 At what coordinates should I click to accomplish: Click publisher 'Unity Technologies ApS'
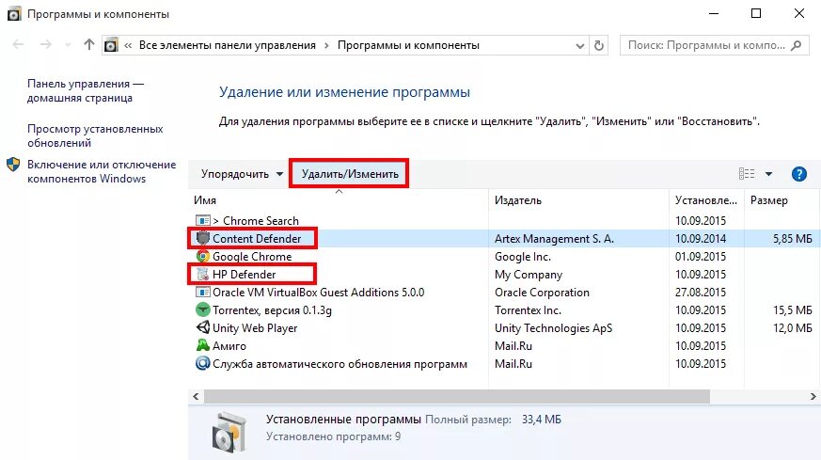coord(553,328)
